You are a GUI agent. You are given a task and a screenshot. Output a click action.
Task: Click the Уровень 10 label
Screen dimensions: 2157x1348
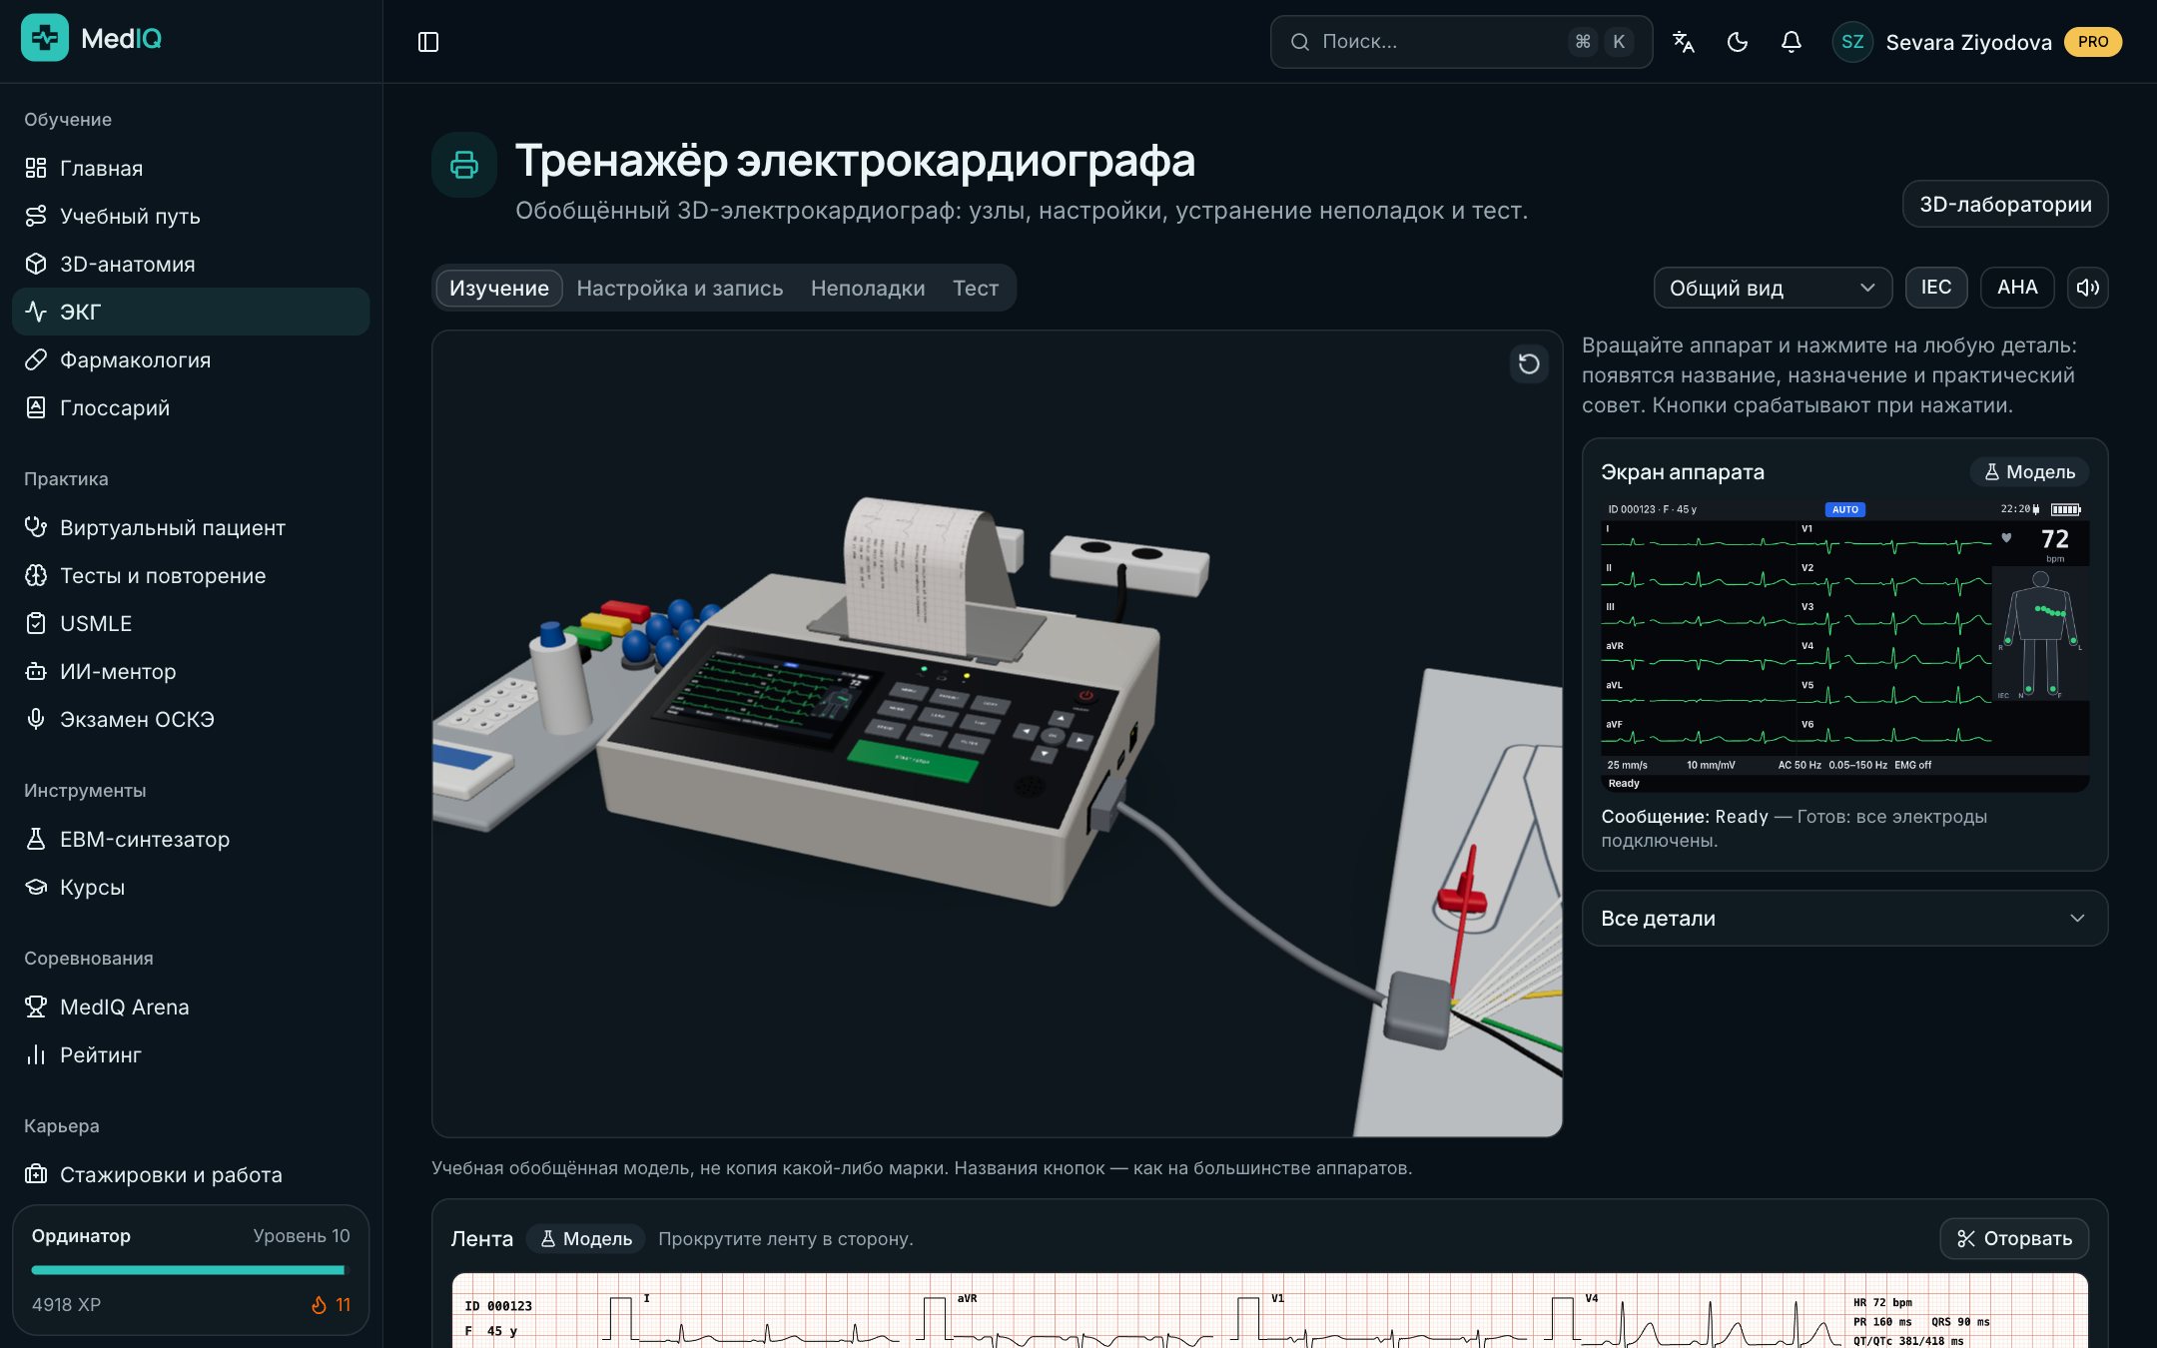(x=302, y=1236)
